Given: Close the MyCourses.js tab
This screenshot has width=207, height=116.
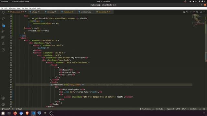Looking at the screenshot, I should point(26,12).
